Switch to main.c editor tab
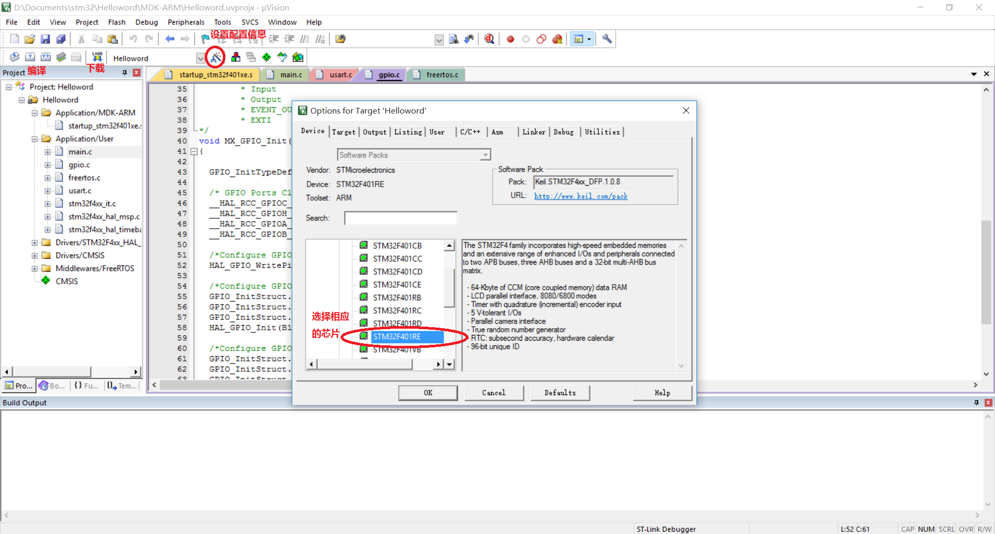 click(286, 75)
